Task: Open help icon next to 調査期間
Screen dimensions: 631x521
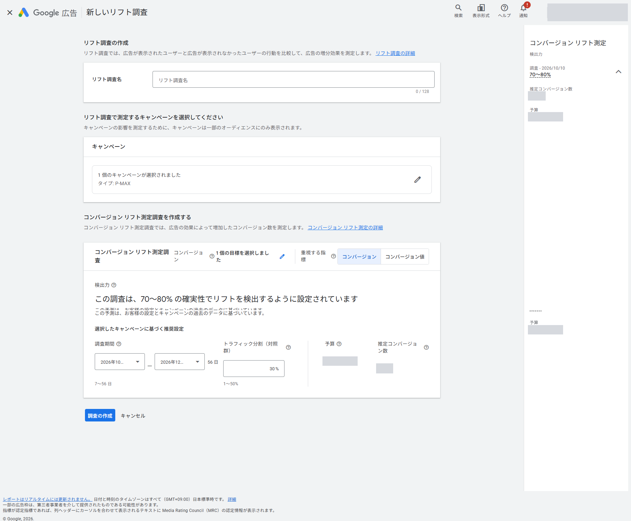Action: point(119,344)
